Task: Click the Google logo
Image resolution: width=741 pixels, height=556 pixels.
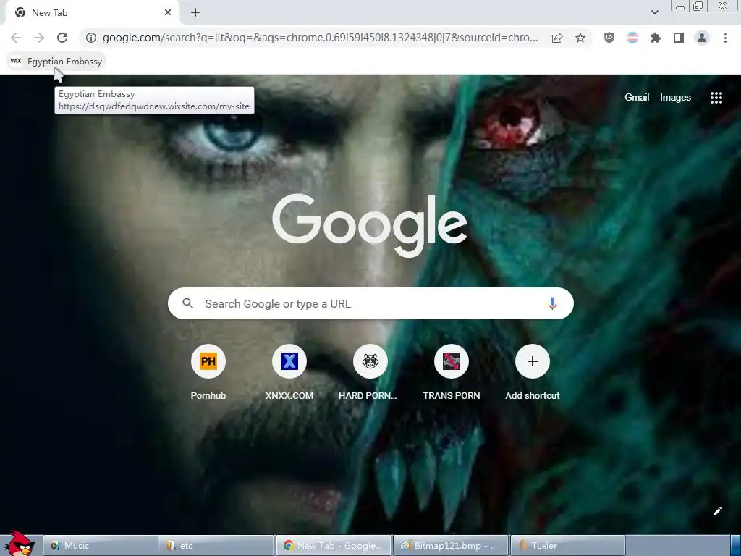Action: (370, 224)
